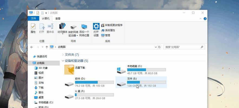This screenshot has width=239, height=108.
Task: Click the up one level arrow
Action: click(x=47, y=47)
